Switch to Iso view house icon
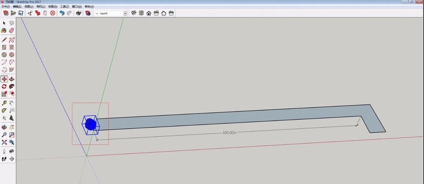The width and height of the screenshot is (424, 184). point(149,13)
